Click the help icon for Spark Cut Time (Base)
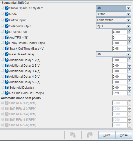Screen dimensions: 133x141 tap(7, 49)
